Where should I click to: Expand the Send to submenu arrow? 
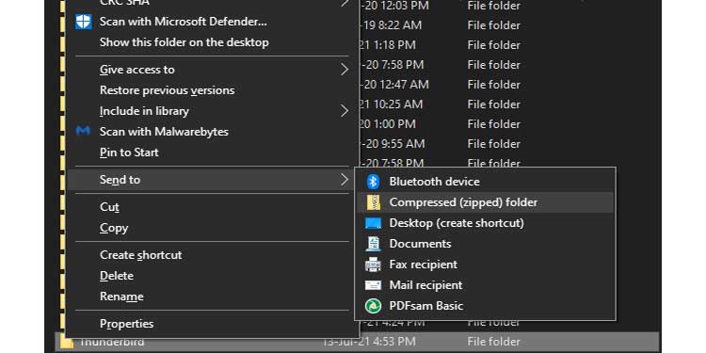[x=345, y=180]
